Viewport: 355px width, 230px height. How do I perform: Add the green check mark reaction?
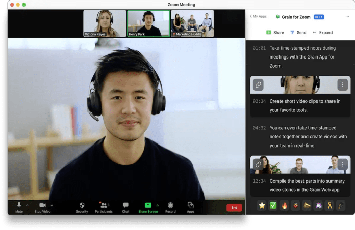point(273,205)
